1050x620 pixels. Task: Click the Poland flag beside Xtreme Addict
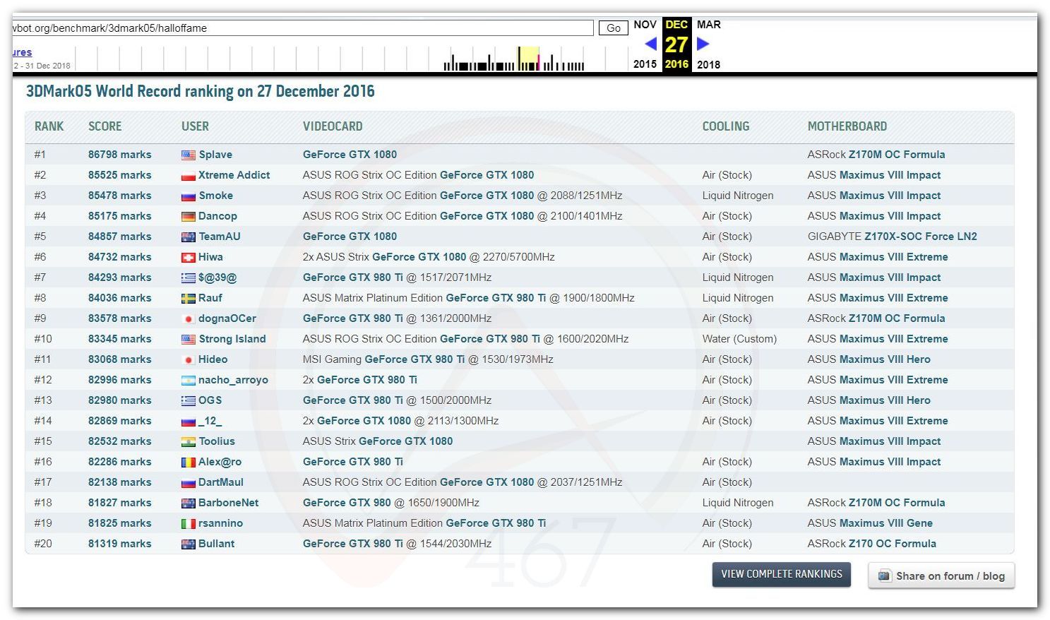pyautogui.click(x=189, y=176)
